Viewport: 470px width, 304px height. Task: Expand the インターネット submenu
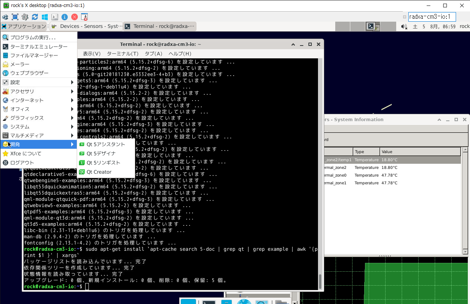click(x=39, y=100)
